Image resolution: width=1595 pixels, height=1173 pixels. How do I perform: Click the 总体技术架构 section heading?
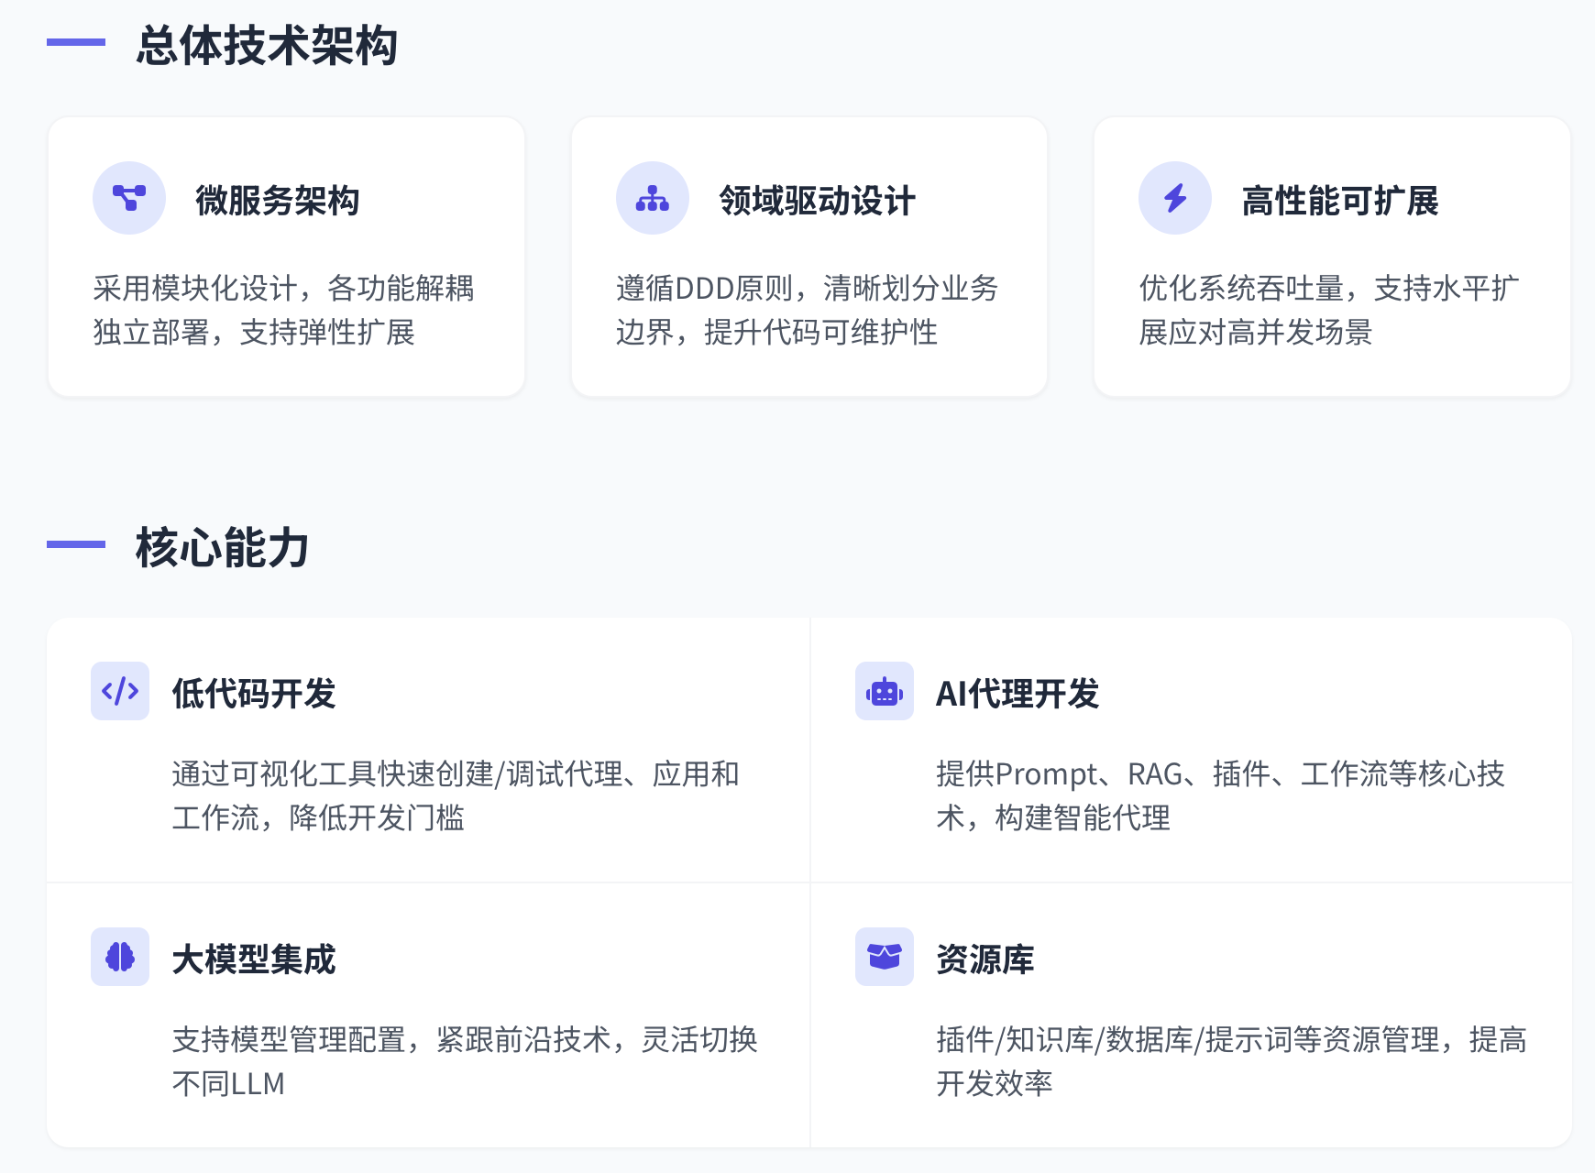(267, 46)
